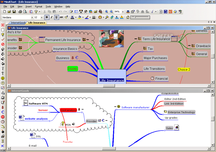Switch to the InternetGoods tab
Viewport: 216px width, 152px height.
click(x=18, y=23)
